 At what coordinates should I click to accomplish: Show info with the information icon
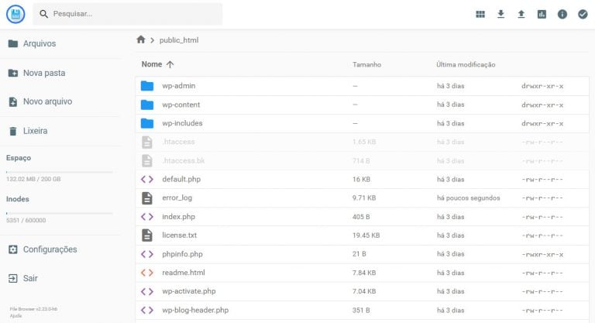click(x=562, y=14)
